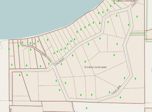
Task: Click the Cove Court street label
Action: [46, 58]
